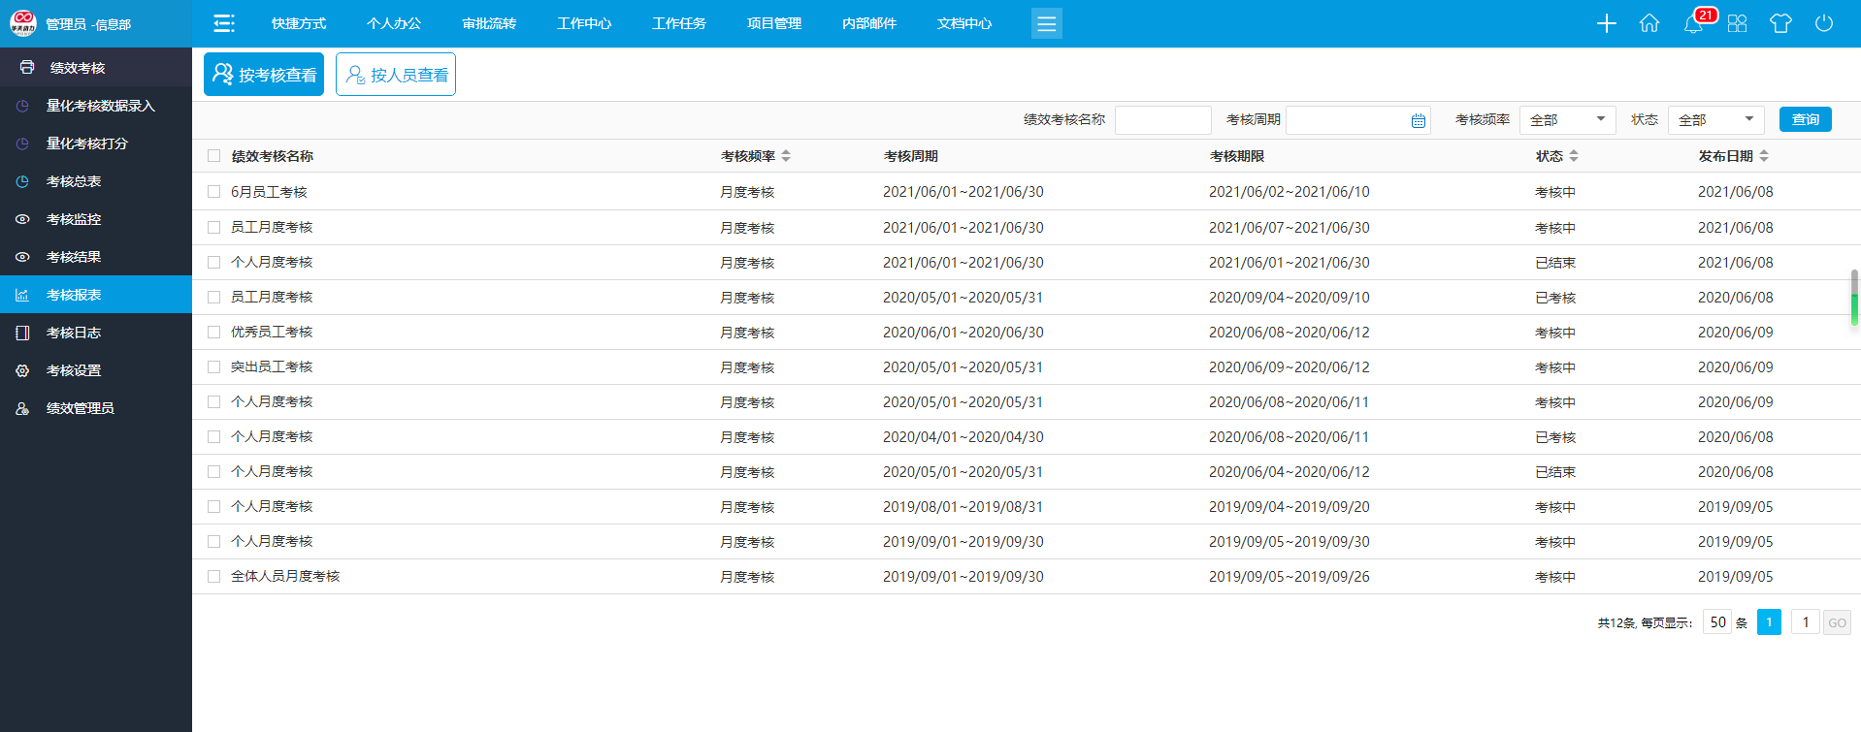1861x732 pixels.
Task: Click the more menu icon after 文档中心
Action: coord(1046,23)
